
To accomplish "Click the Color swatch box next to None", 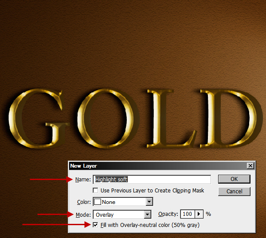I will point(98,202).
